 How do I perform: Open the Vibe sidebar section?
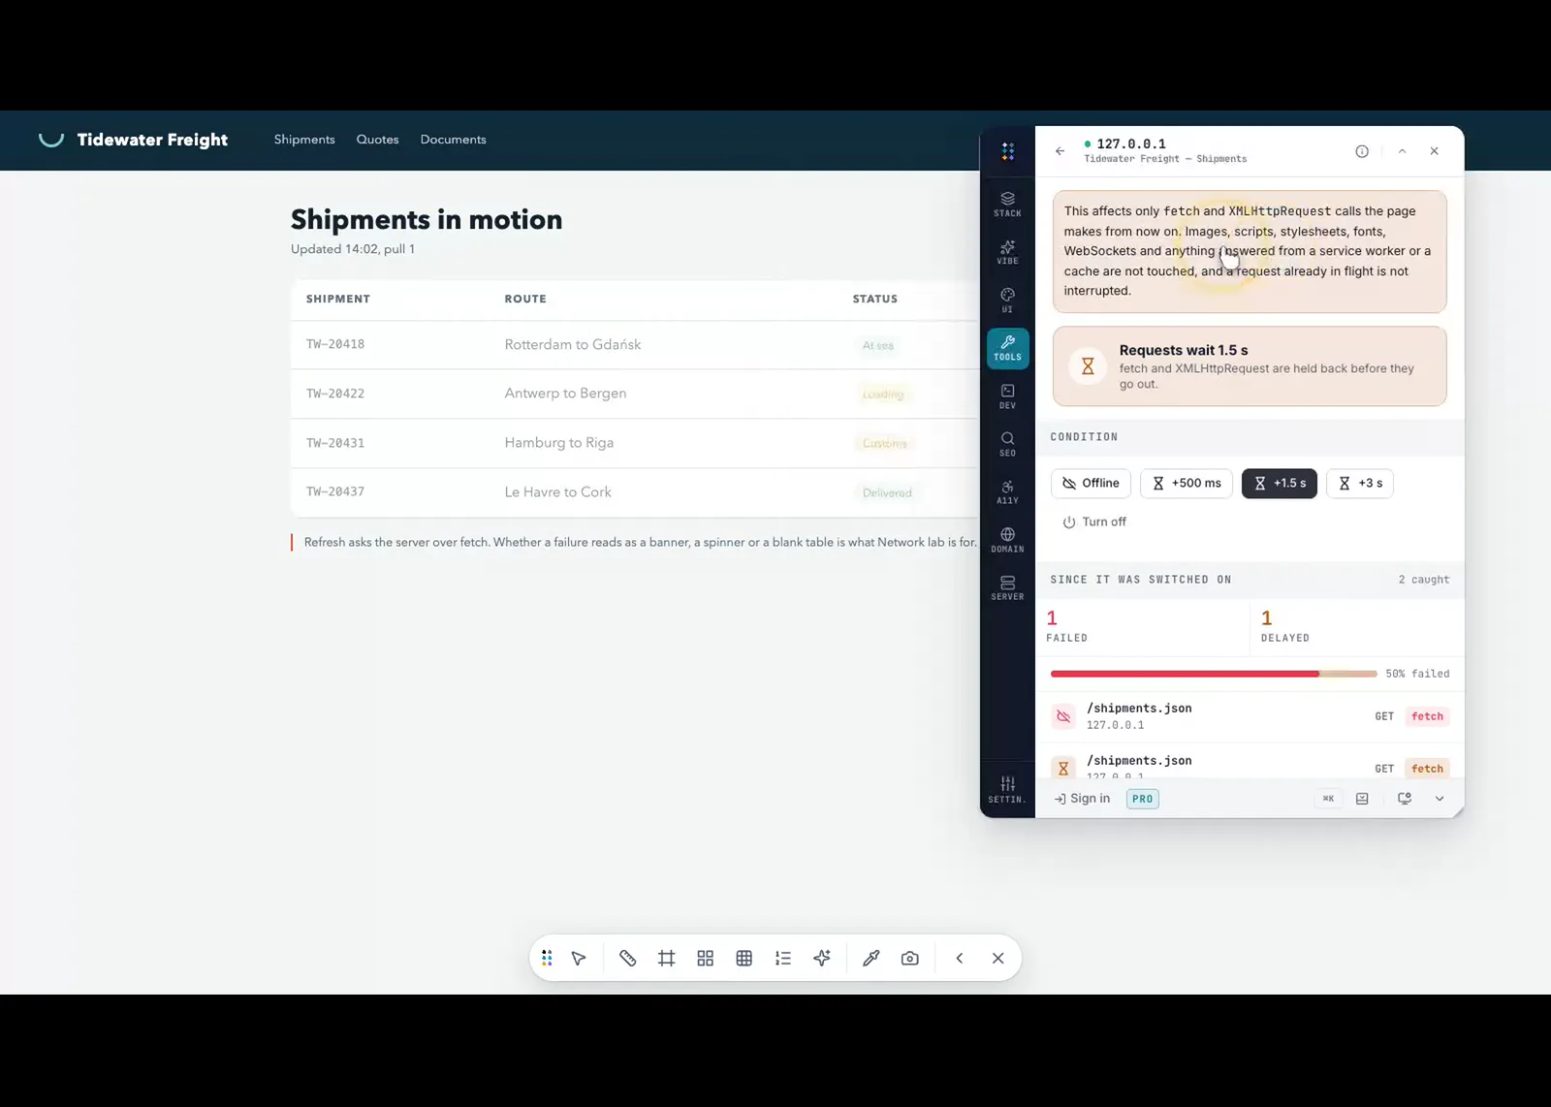(1007, 252)
